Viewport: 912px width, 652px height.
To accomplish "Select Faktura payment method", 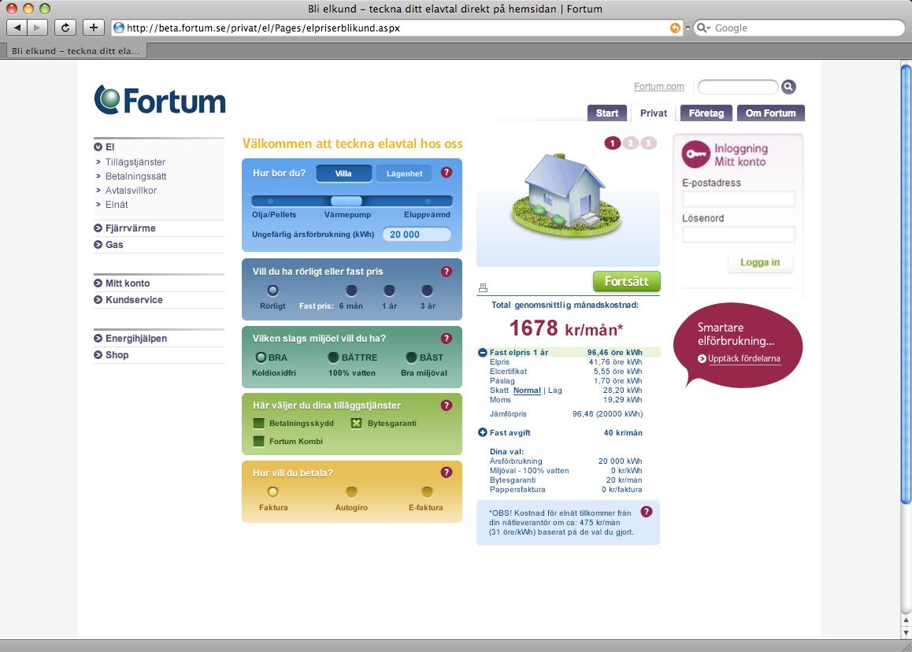I will point(272,492).
